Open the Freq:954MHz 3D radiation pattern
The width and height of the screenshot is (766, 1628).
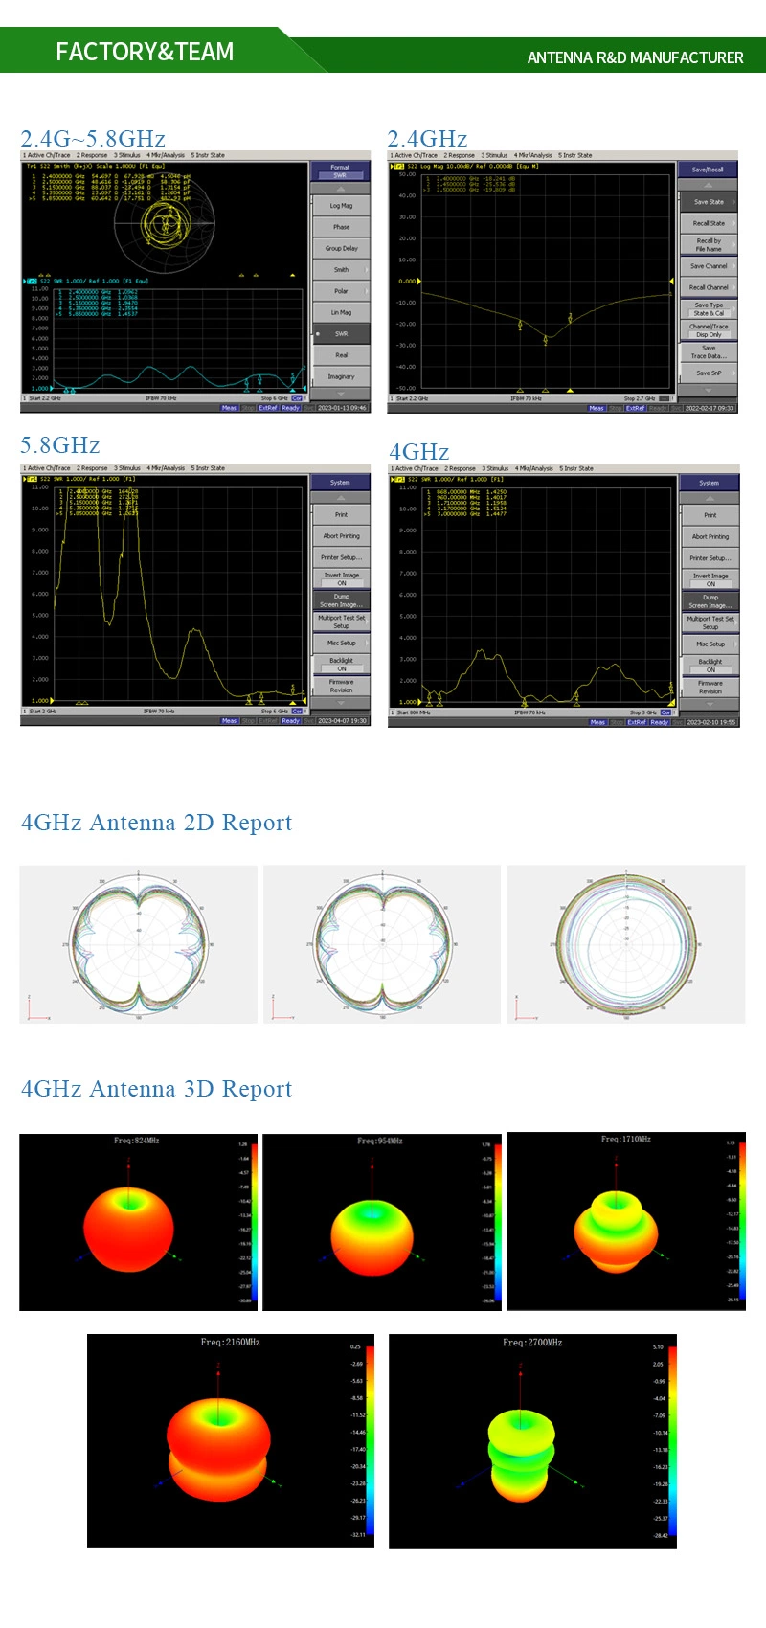coord(382,1222)
